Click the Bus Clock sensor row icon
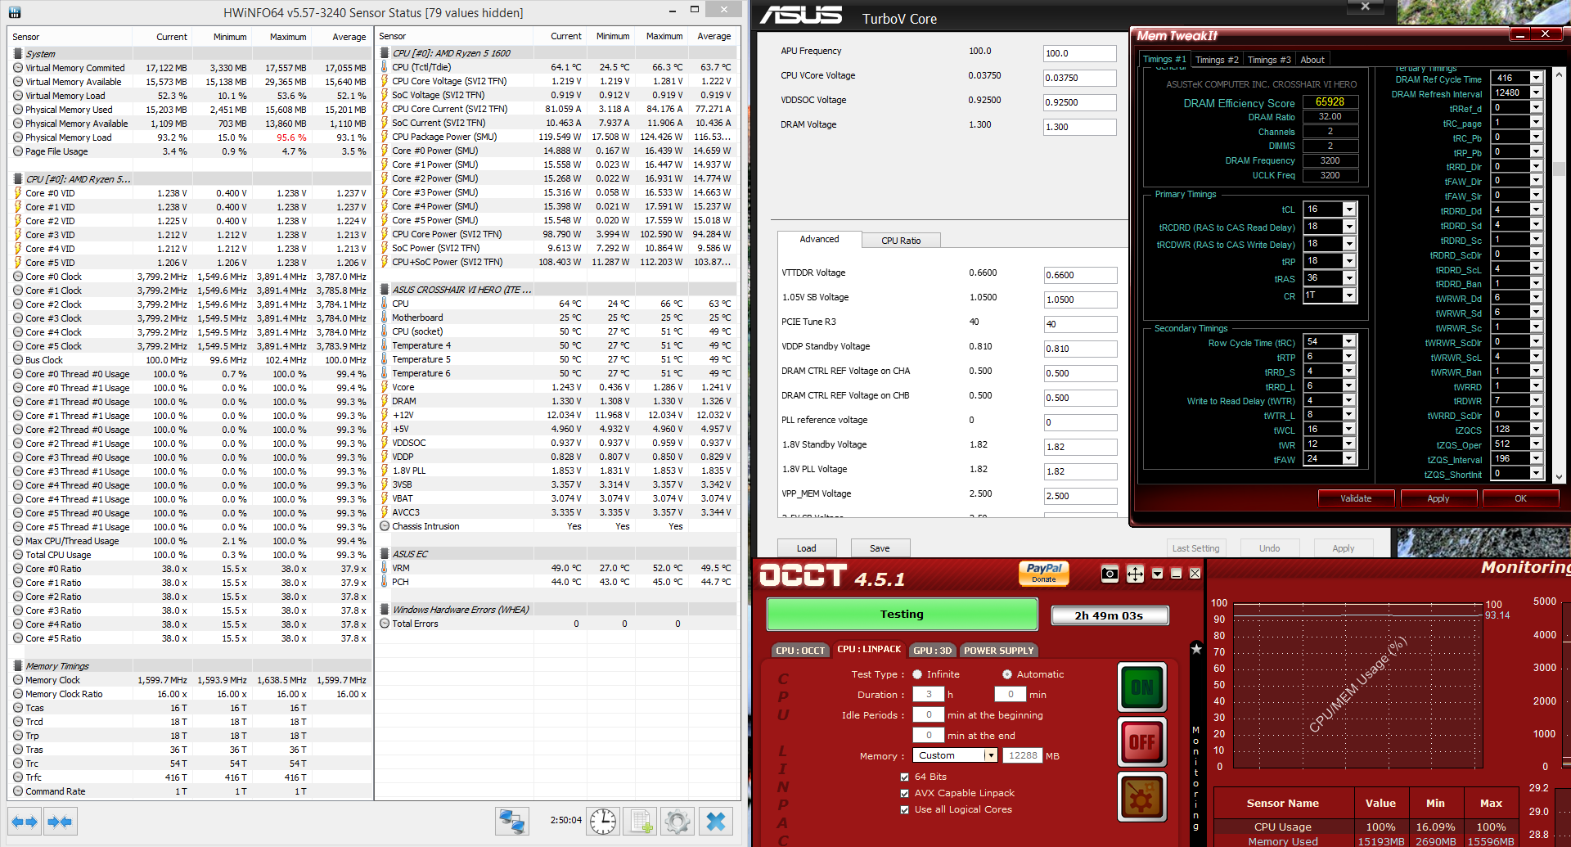This screenshot has width=1571, height=847. (18, 360)
